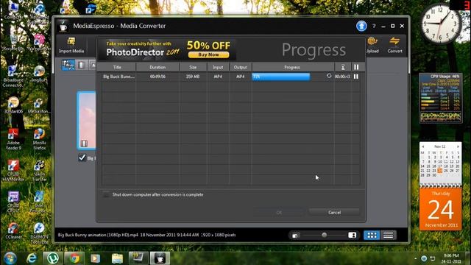Open Windows Explorer folder on taskbar
471x265 pixels.
pos(117,258)
